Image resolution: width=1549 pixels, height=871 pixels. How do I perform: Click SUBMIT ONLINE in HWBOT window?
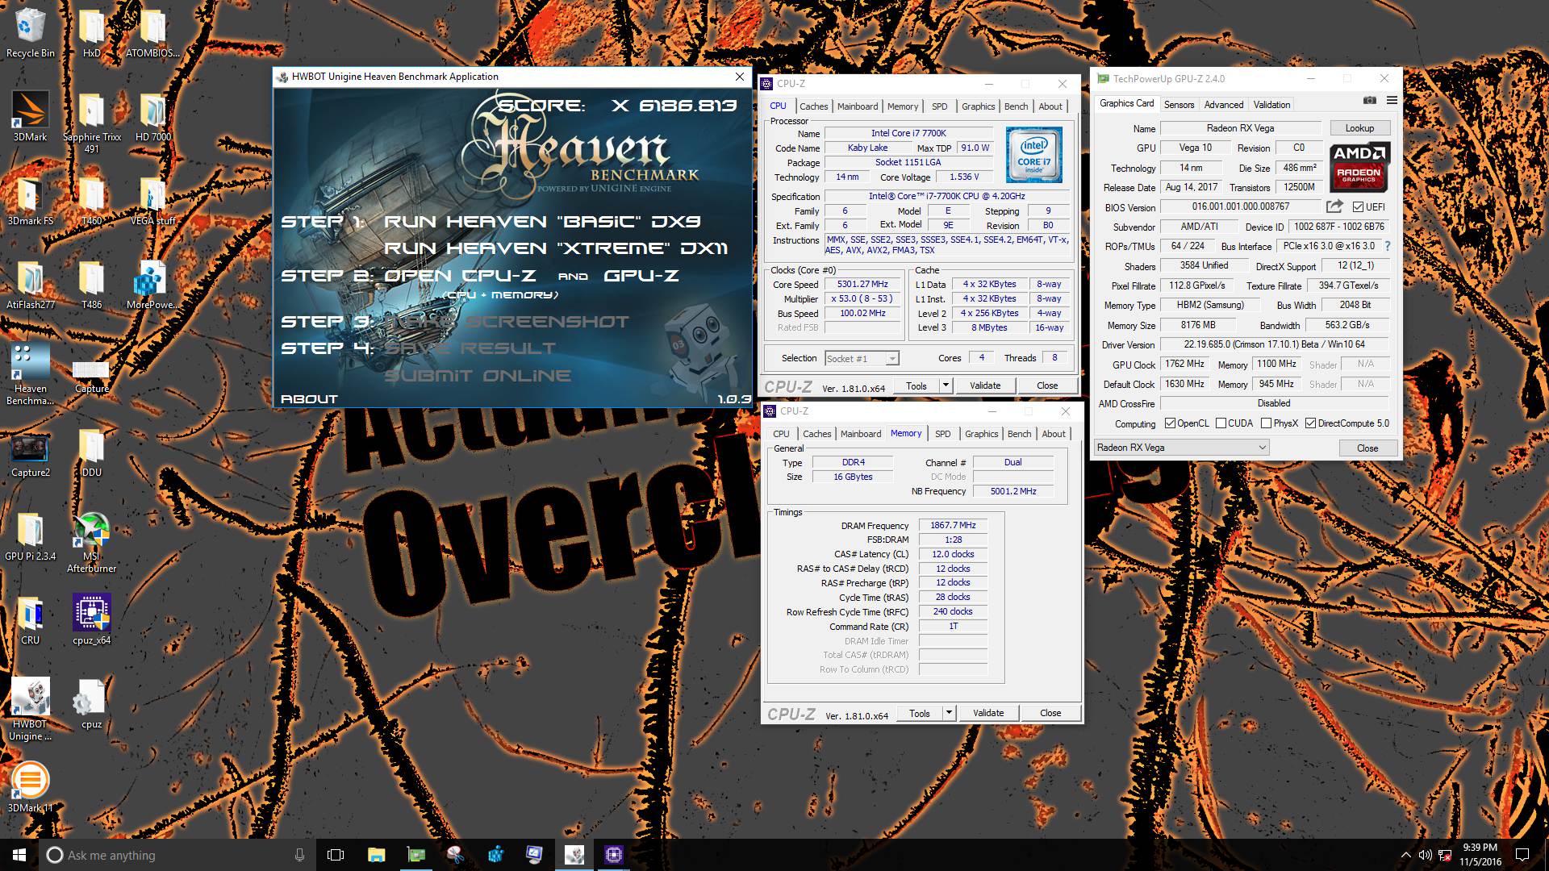point(478,376)
